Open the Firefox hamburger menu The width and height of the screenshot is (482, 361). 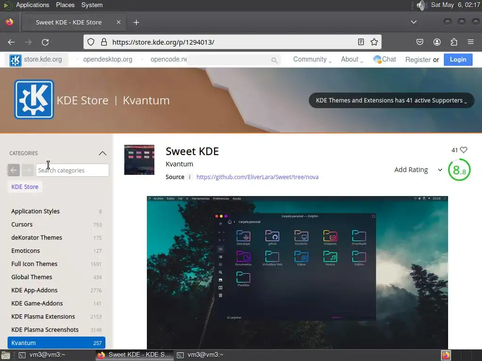471,42
